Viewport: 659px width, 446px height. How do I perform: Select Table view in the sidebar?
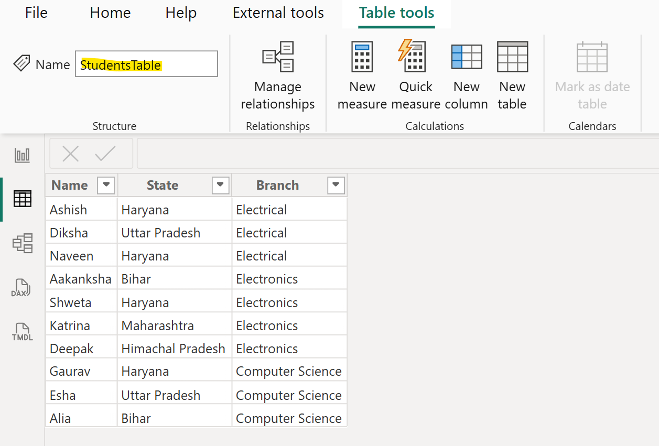[x=21, y=199]
